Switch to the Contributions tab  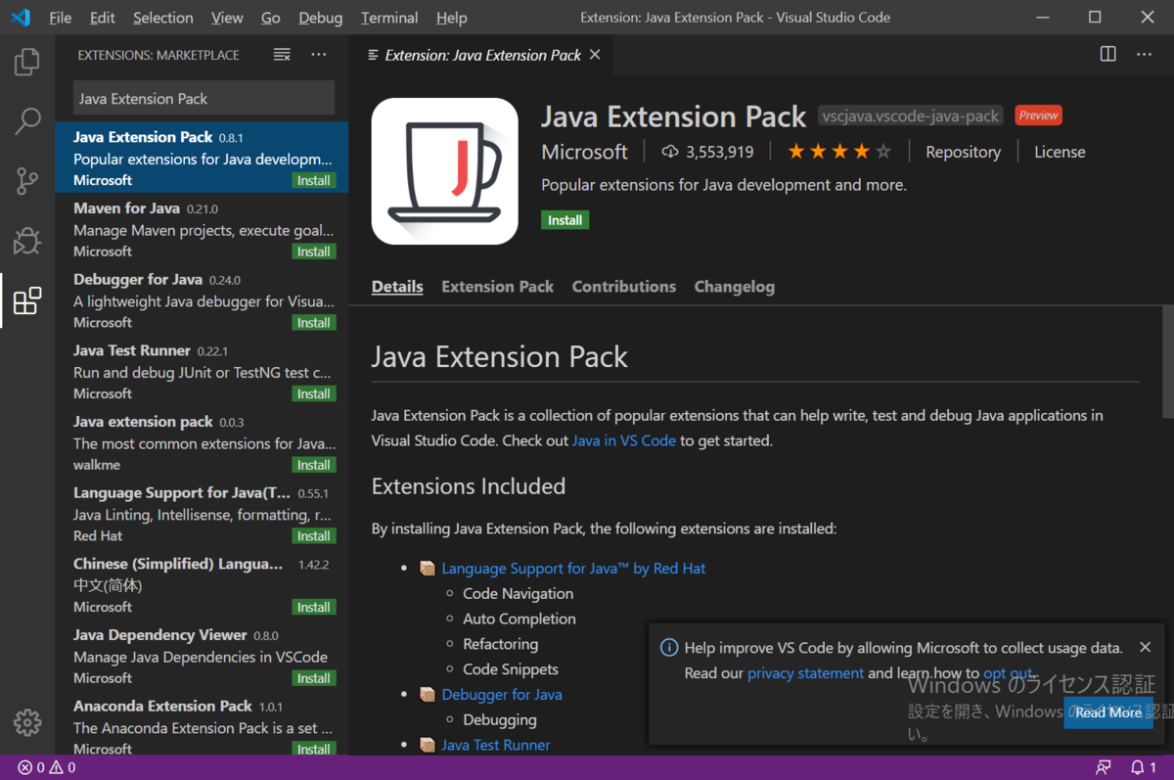click(x=624, y=287)
